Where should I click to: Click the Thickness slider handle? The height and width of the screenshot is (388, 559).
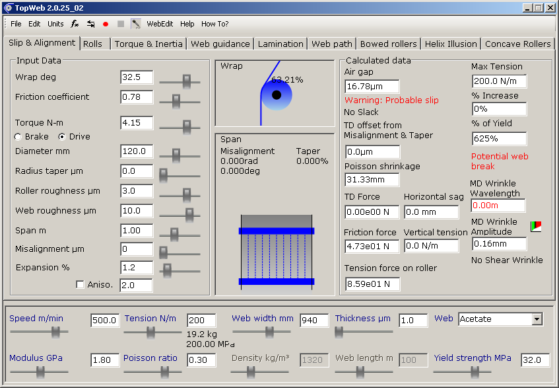coord(339,332)
